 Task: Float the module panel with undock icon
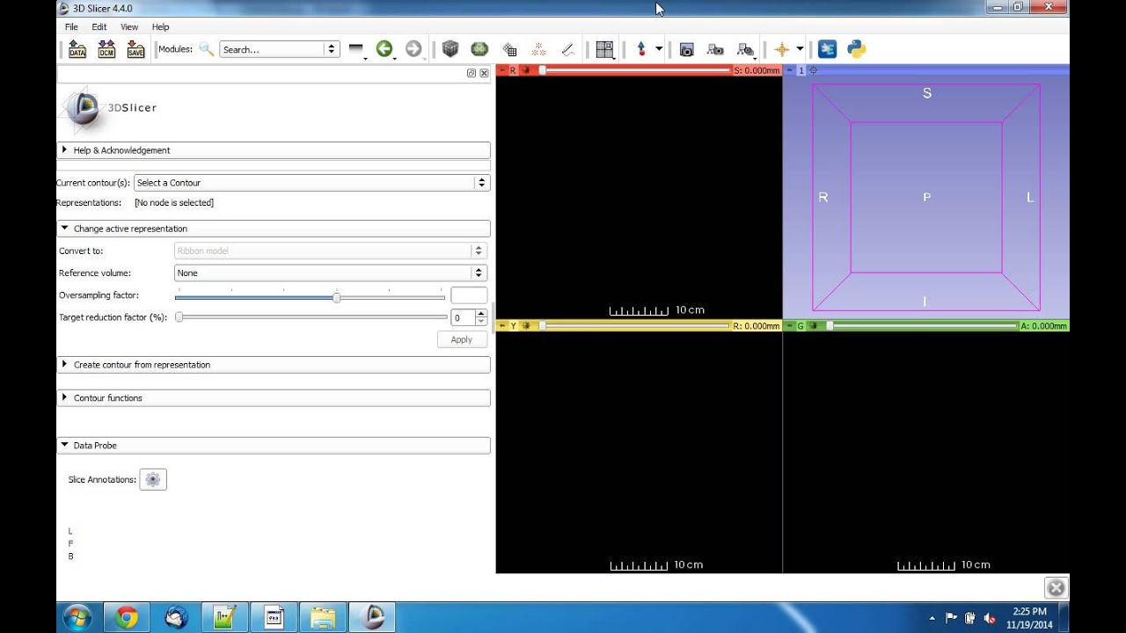pos(472,73)
